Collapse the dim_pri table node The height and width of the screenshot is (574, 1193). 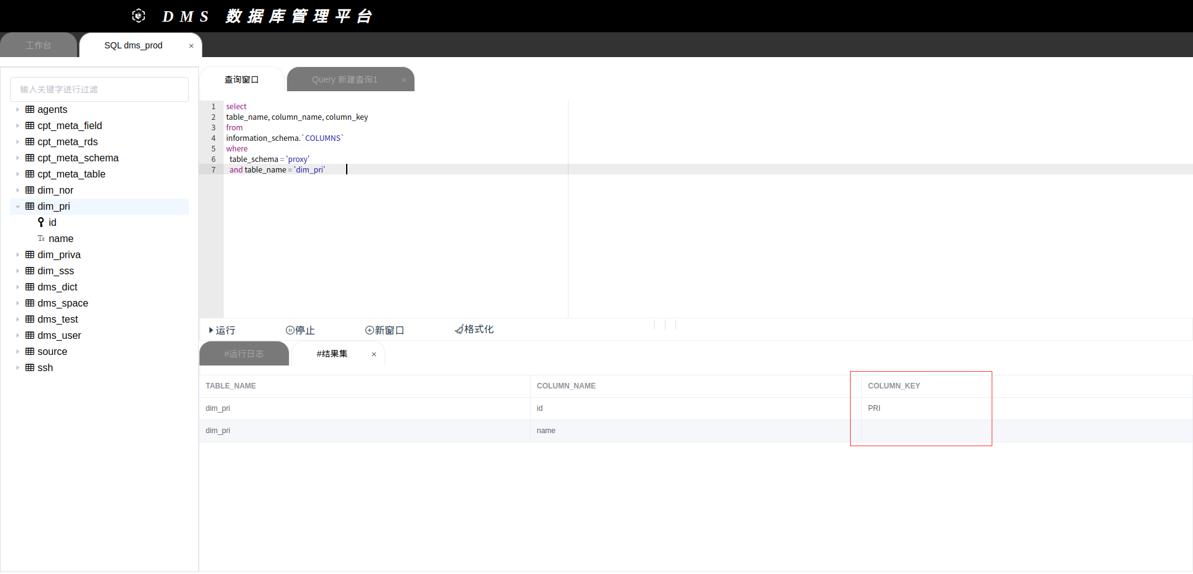click(x=17, y=206)
